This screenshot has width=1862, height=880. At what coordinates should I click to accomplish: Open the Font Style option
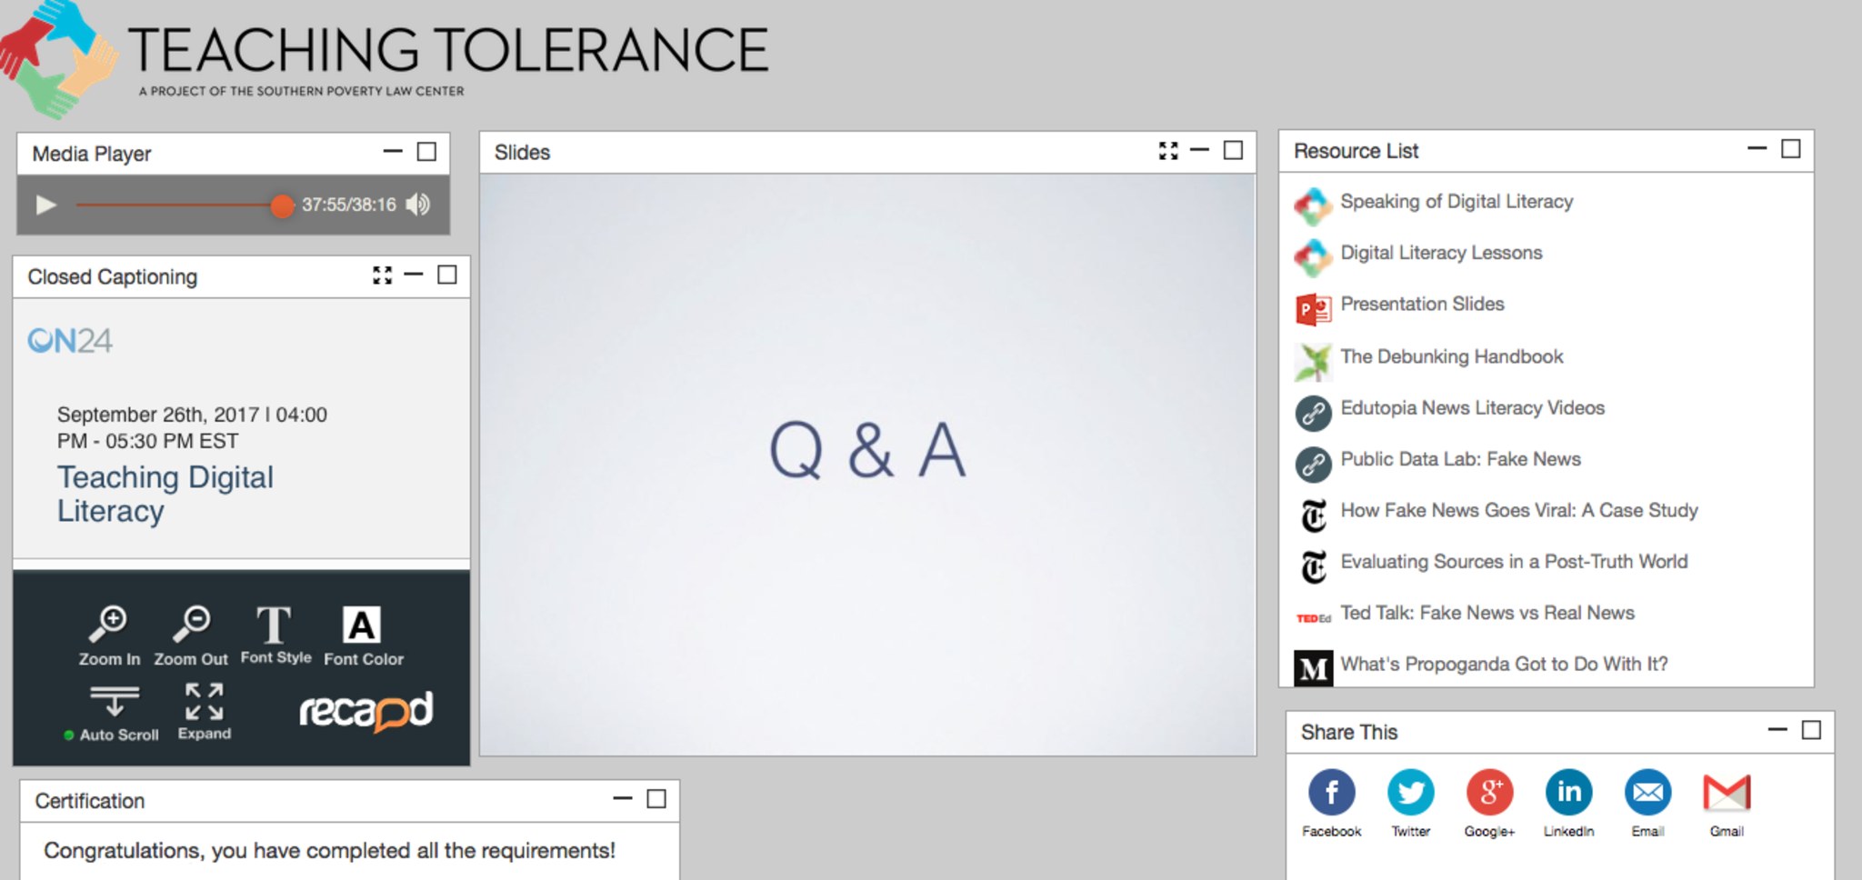pyautogui.click(x=275, y=635)
